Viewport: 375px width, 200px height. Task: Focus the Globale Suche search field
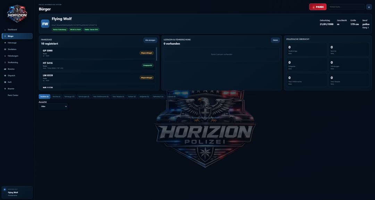pyautogui.click(x=346, y=7)
